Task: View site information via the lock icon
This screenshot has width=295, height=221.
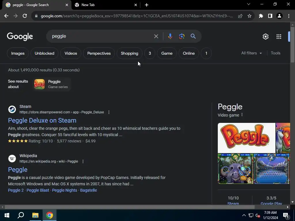Action: pos(36,16)
